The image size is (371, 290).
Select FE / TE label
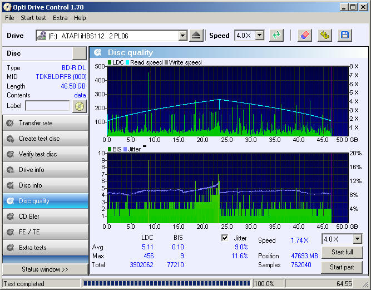point(29,232)
